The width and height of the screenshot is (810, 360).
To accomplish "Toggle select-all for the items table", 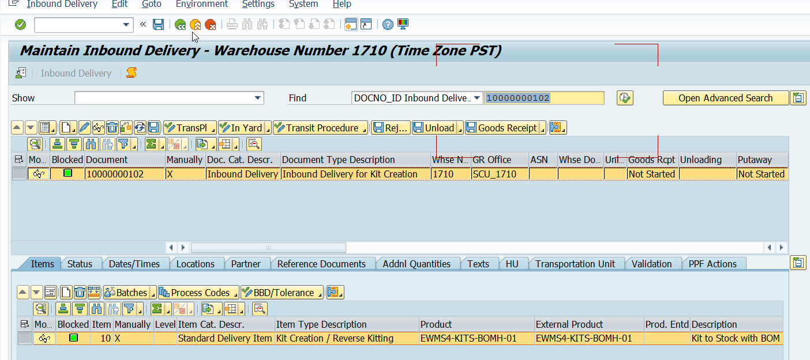I will point(24,324).
